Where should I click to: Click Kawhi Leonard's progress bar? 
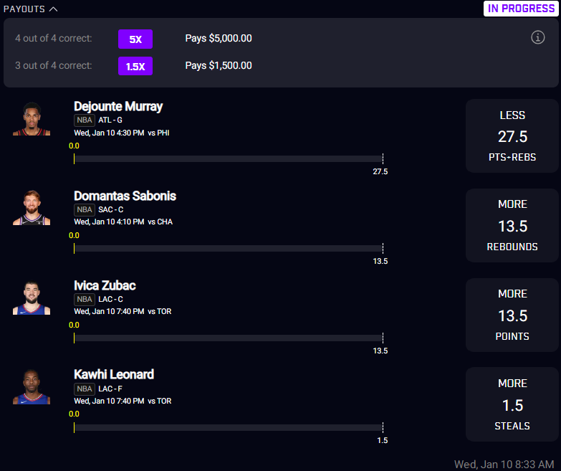click(x=229, y=427)
